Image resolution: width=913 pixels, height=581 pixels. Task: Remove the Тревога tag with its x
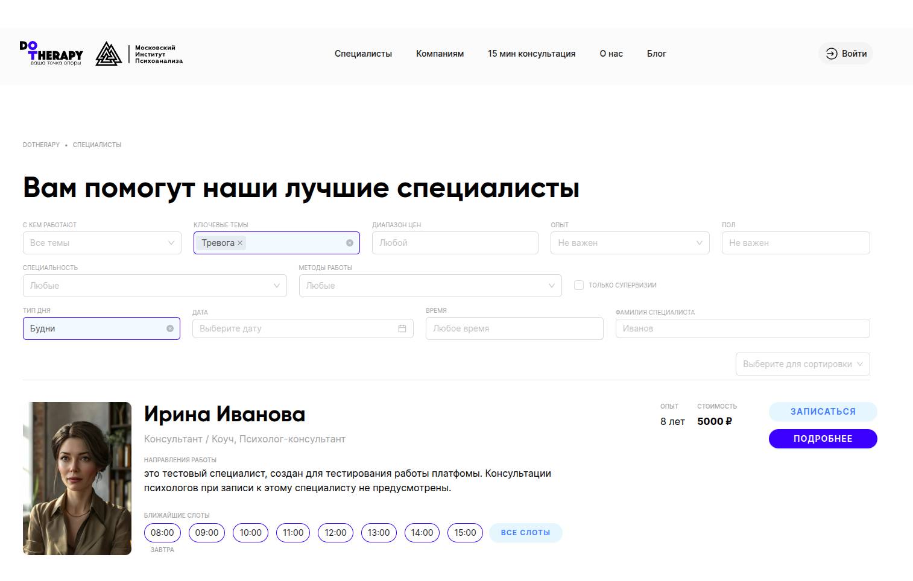[240, 243]
